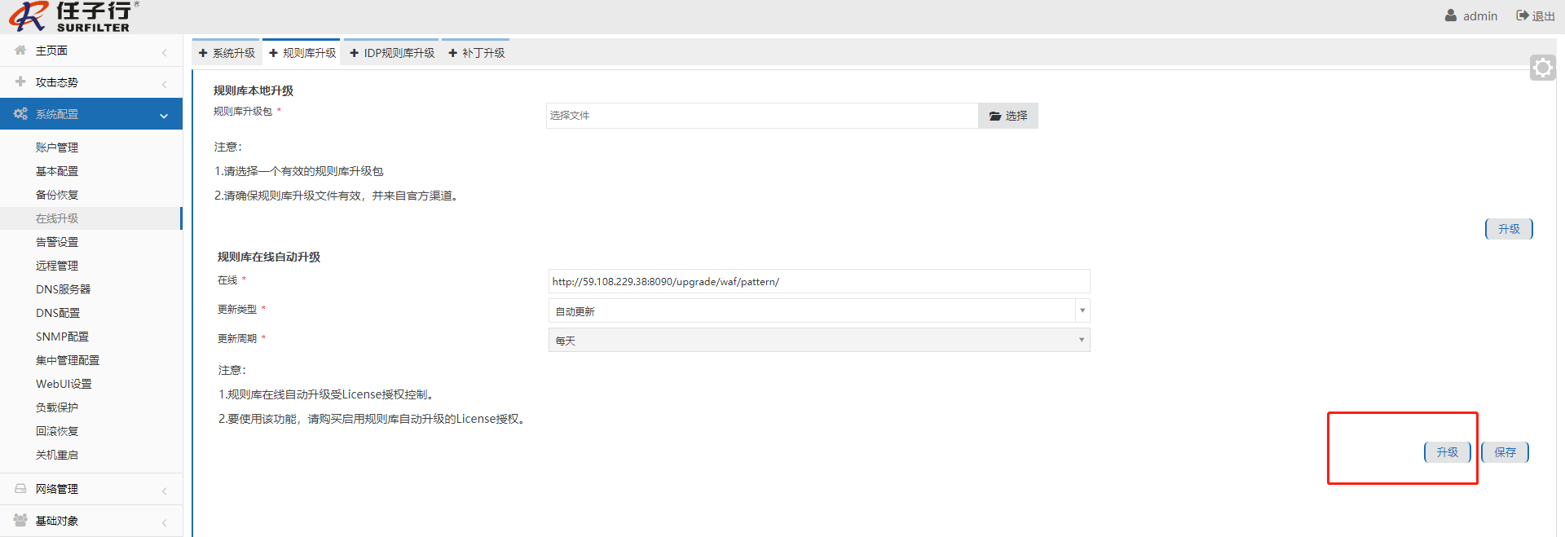The width and height of the screenshot is (1565, 537).
Task: Click the gears icon beside 系统配置
Action: point(20,114)
